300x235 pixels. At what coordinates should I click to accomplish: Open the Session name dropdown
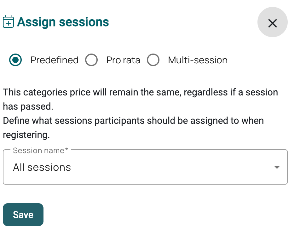(145, 167)
